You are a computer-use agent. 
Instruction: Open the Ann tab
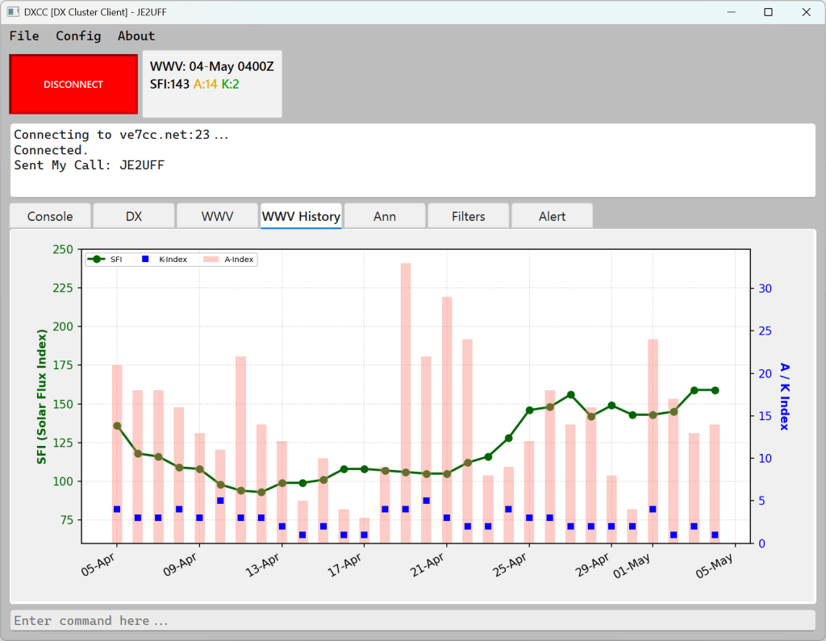coord(385,216)
